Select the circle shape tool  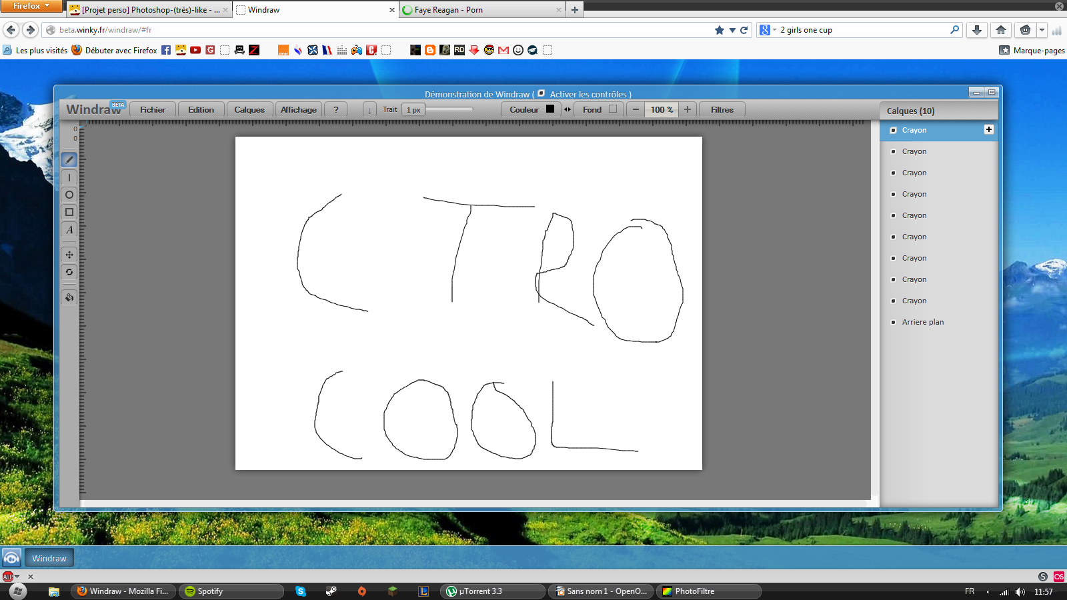(x=69, y=195)
